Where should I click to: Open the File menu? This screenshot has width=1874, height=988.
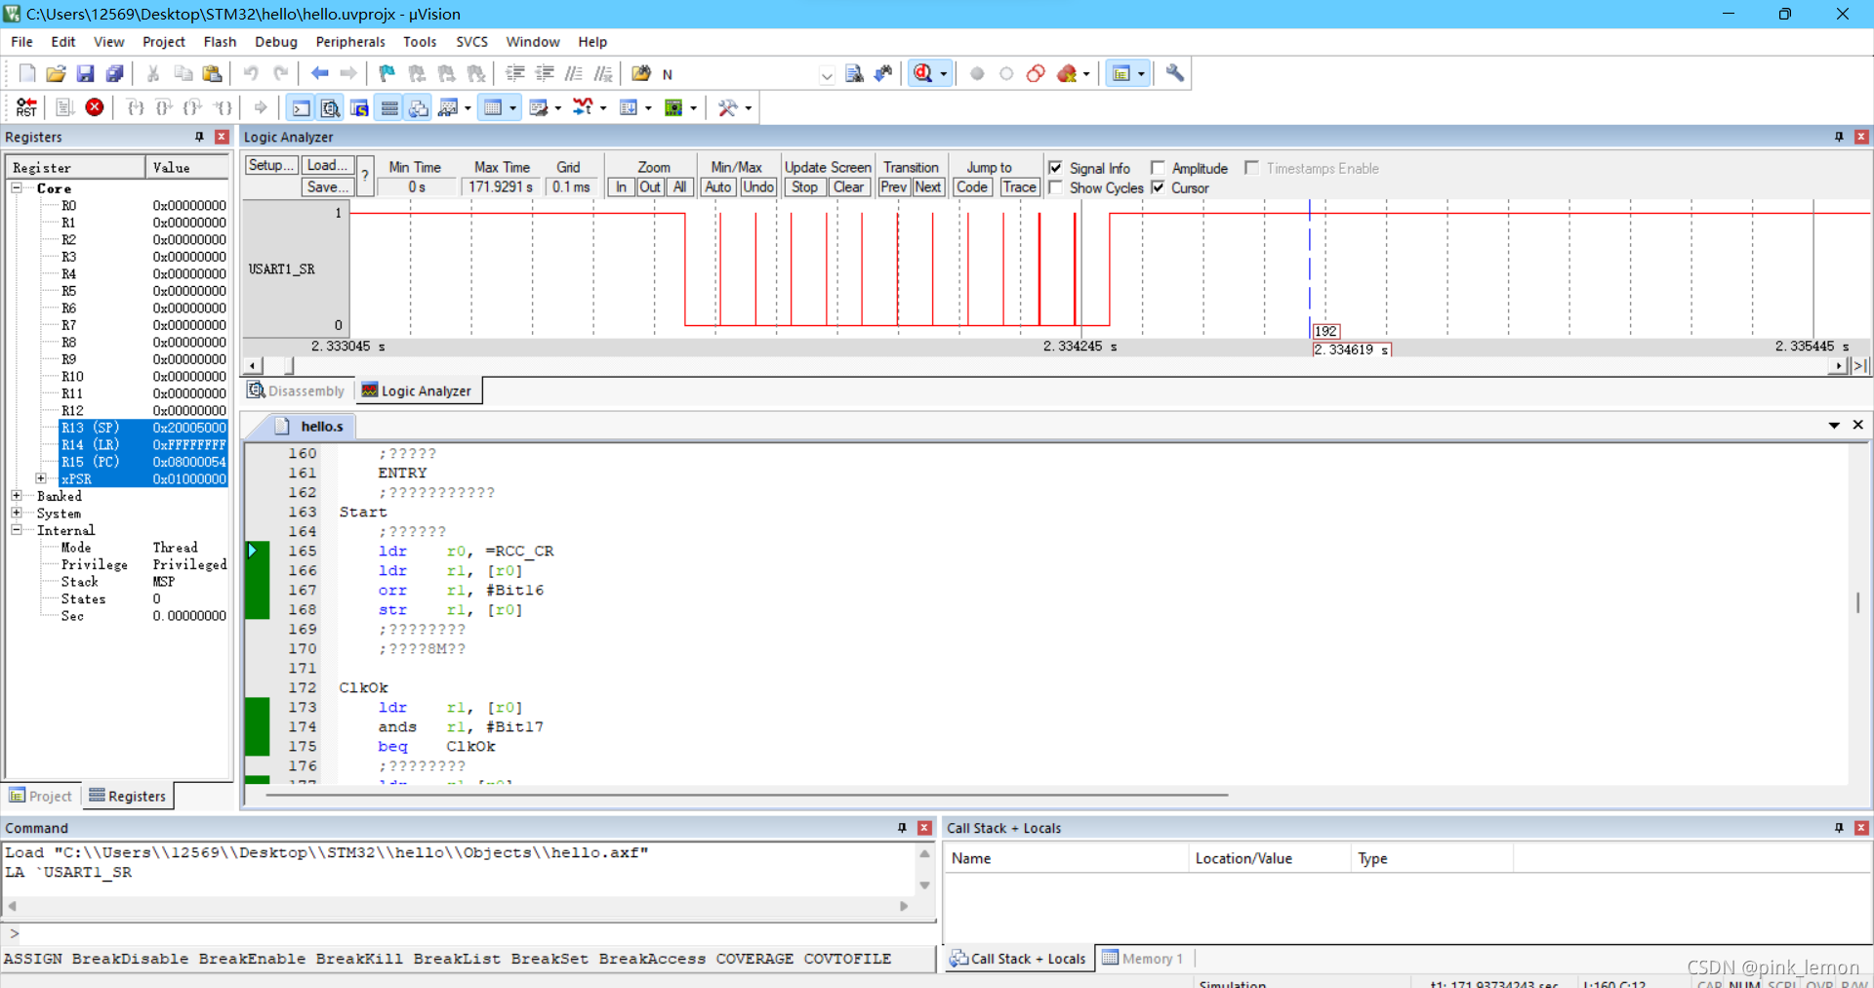(x=21, y=42)
